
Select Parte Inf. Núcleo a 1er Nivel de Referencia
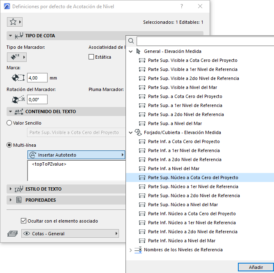(192, 223)
